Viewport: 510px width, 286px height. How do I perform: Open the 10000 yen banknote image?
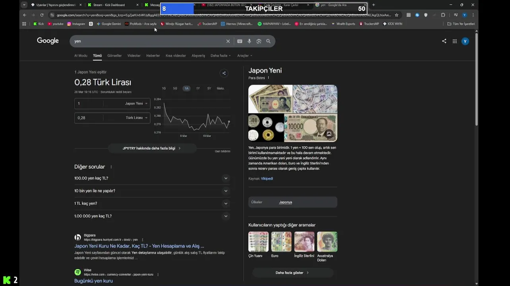[311, 128]
